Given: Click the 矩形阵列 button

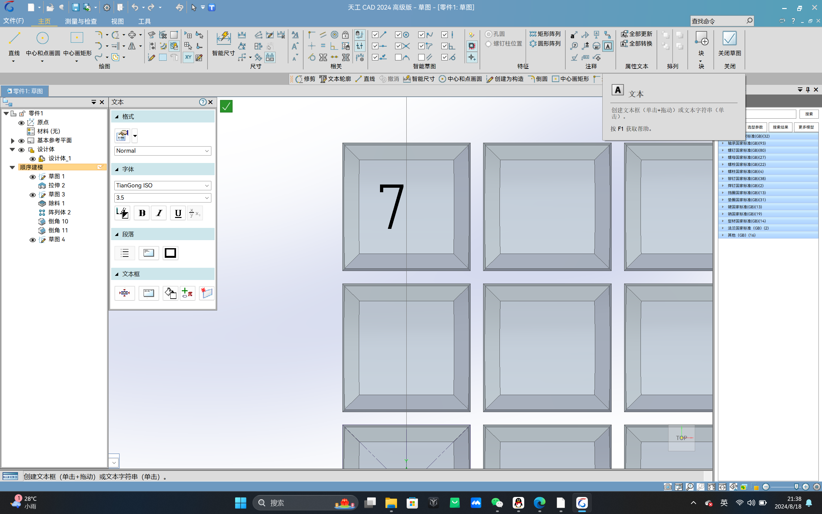Looking at the screenshot, I should point(545,34).
